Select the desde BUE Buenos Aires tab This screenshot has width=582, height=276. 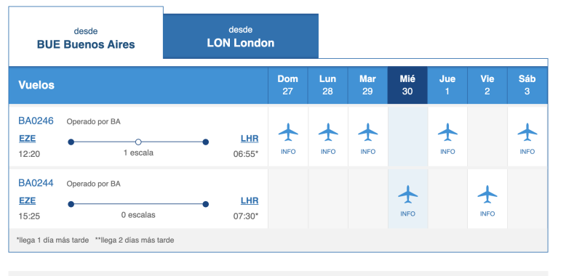pyautogui.click(x=86, y=38)
